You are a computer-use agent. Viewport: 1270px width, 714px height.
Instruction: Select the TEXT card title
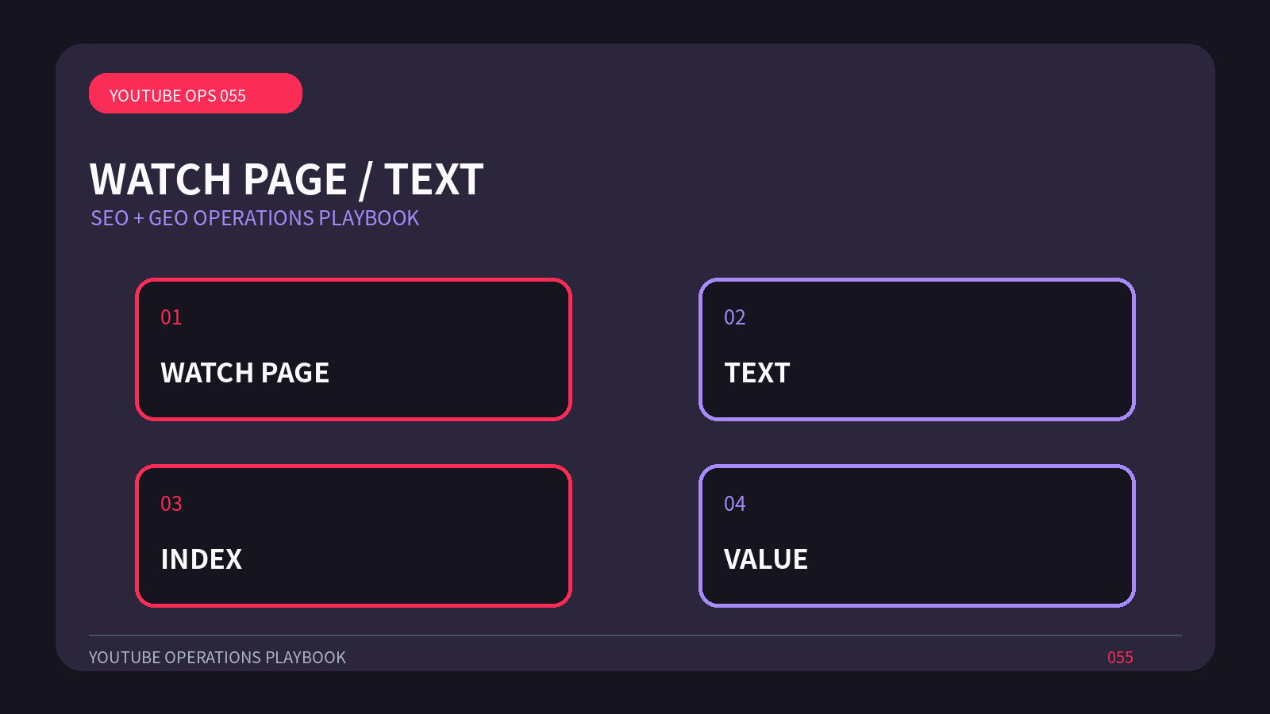(757, 373)
